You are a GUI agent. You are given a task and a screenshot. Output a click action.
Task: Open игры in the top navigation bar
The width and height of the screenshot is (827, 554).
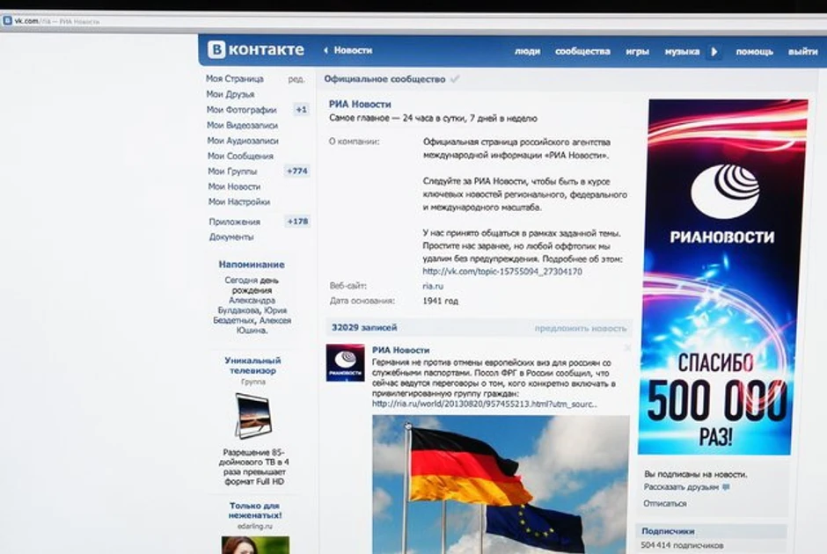click(637, 51)
